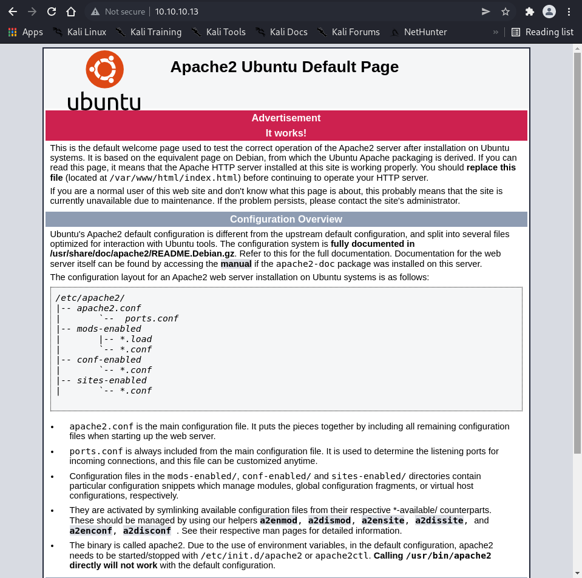Open the Kali Forums bookmark
This screenshot has width=582, height=578.
[348, 32]
